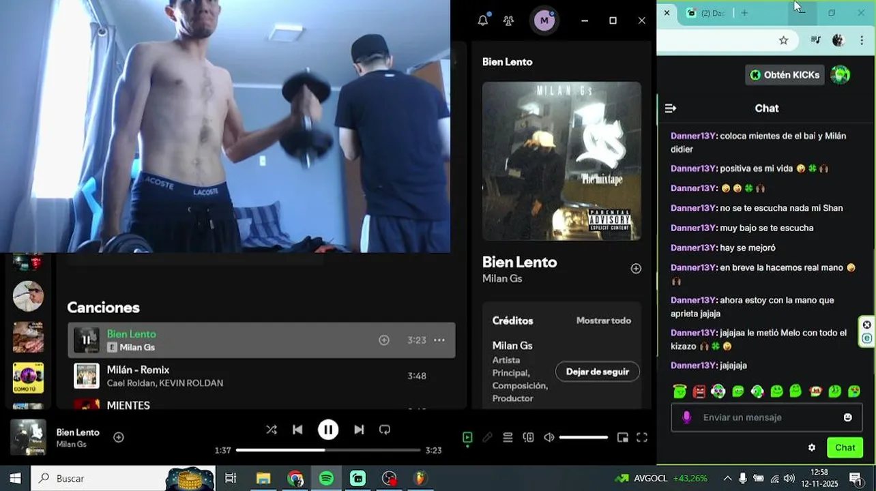This screenshot has width=876, height=491.
Task: Click the Dejar de seguir button
Action: click(x=598, y=372)
